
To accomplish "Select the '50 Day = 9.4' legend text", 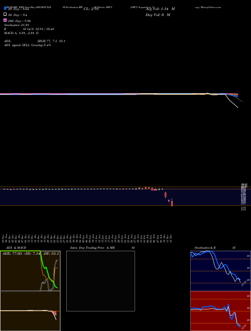I will point(18,15).
